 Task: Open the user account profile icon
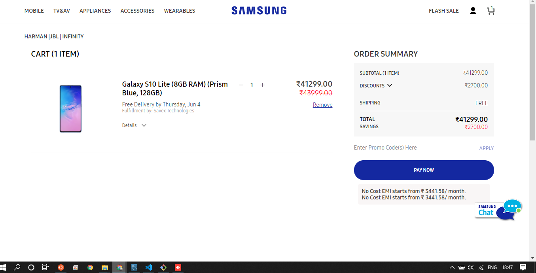pyautogui.click(x=473, y=11)
